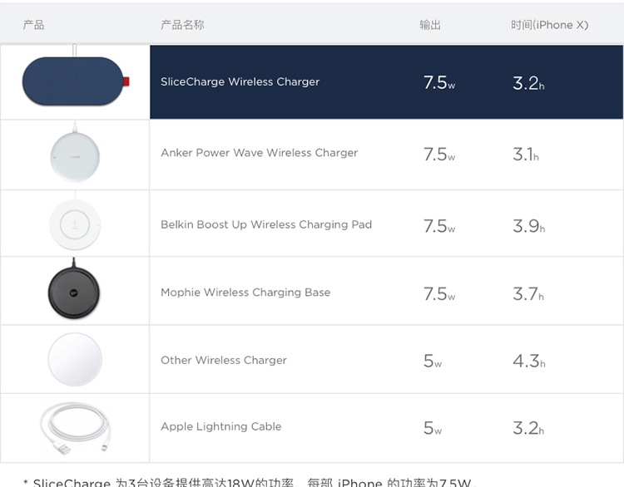Click the Mophie Wireless Charging Base label

click(245, 293)
